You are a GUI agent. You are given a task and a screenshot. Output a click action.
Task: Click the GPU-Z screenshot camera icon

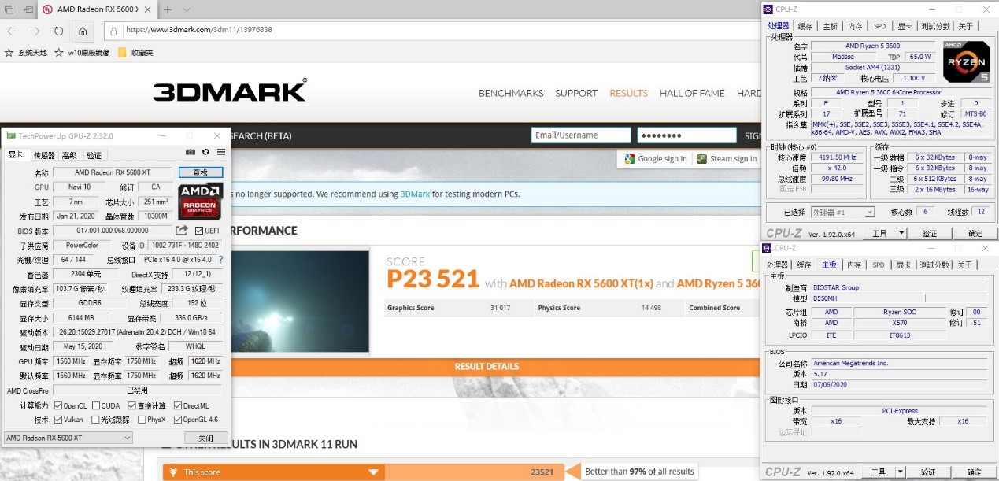(191, 152)
